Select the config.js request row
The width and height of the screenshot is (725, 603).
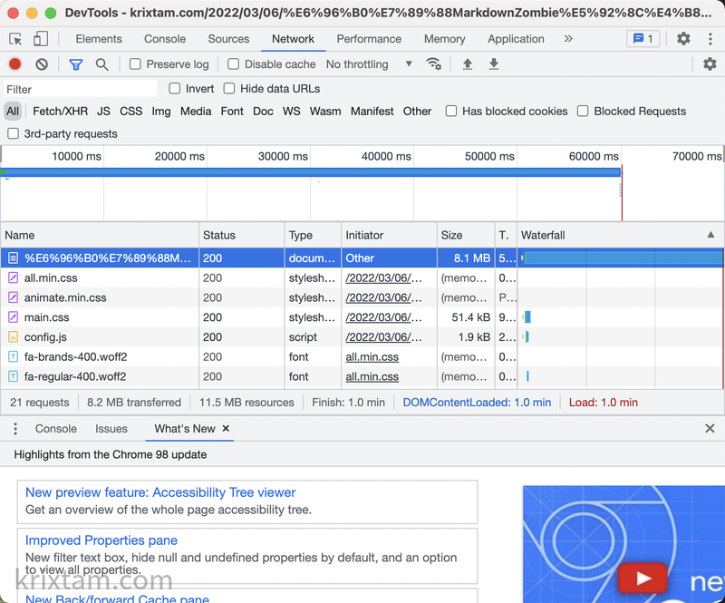pos(362,337)
